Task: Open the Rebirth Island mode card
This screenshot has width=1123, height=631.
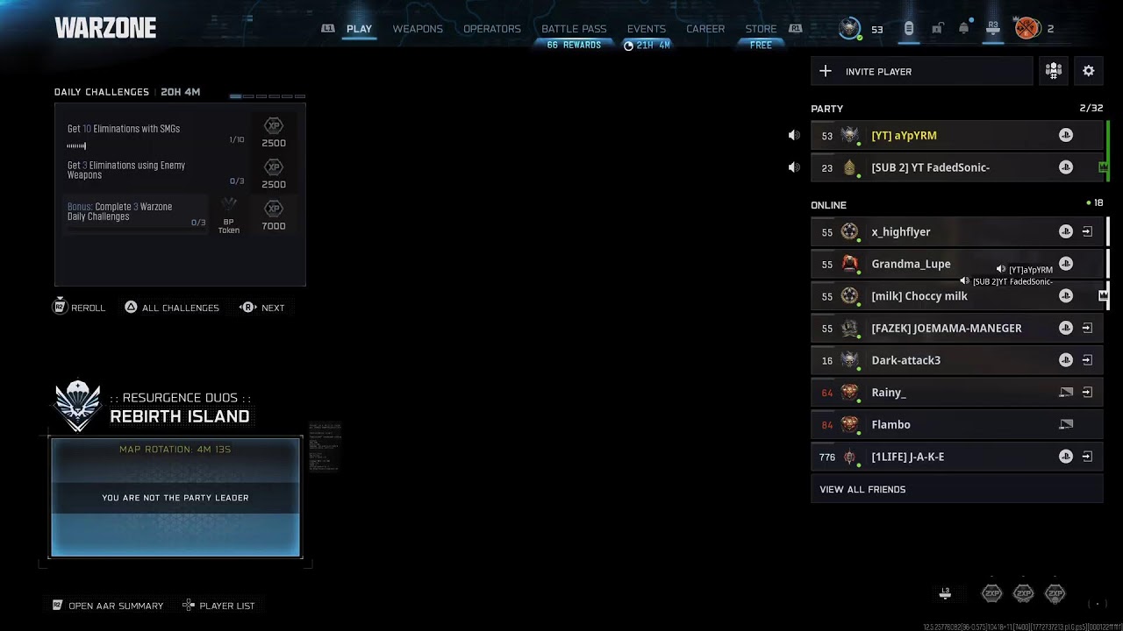Action: [x=175, y=497]
